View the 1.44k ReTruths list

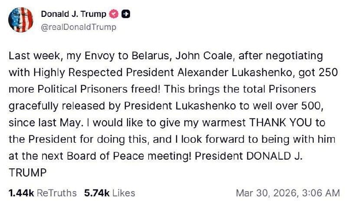[x=43, y=193]
